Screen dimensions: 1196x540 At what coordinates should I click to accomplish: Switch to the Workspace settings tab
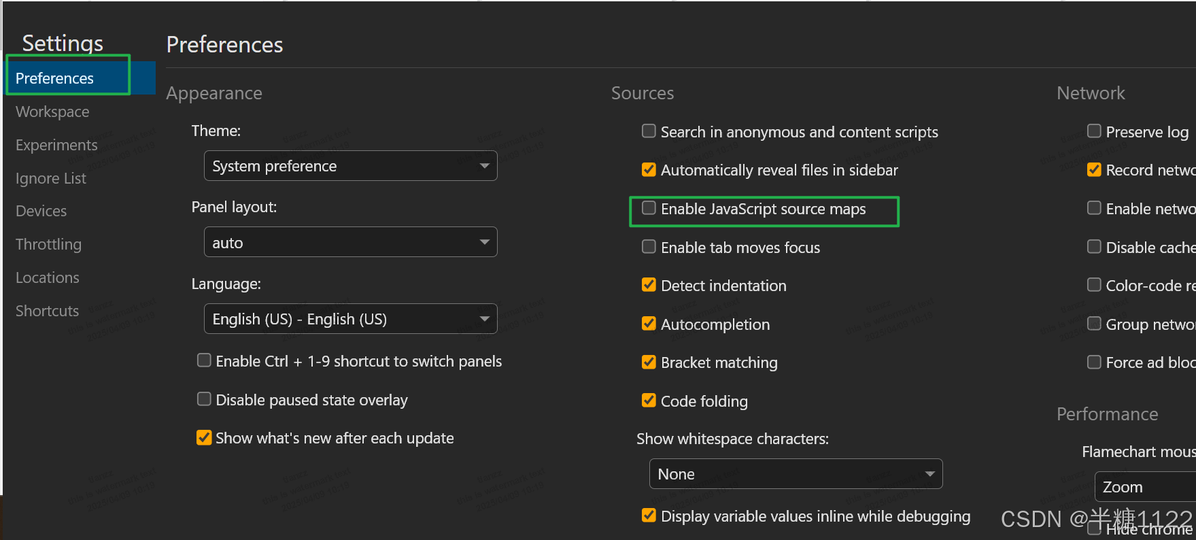tap(52, 112)
